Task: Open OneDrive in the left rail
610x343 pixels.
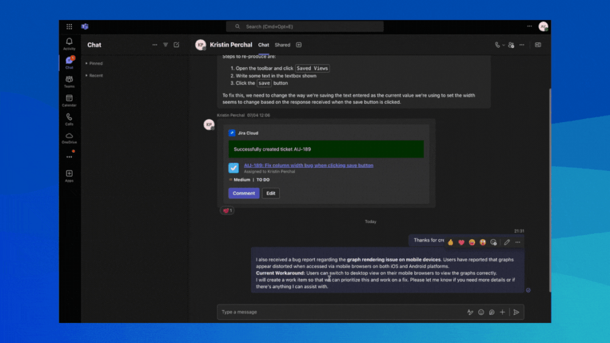Action: (69, 138)
